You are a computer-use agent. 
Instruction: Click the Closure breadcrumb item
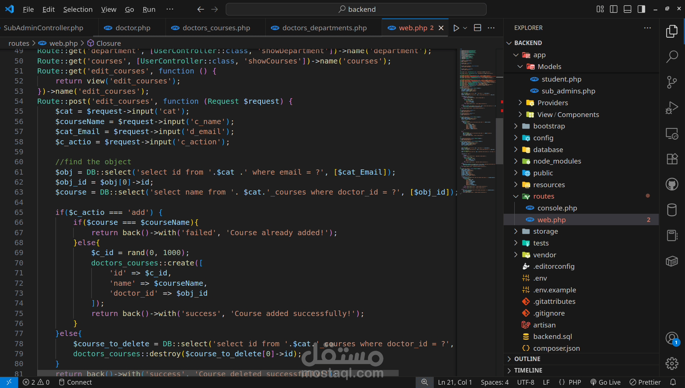104,44
